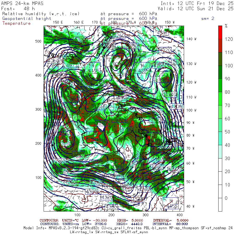Click the red 'UNITS=°C' contour legend text

[71, 220]
